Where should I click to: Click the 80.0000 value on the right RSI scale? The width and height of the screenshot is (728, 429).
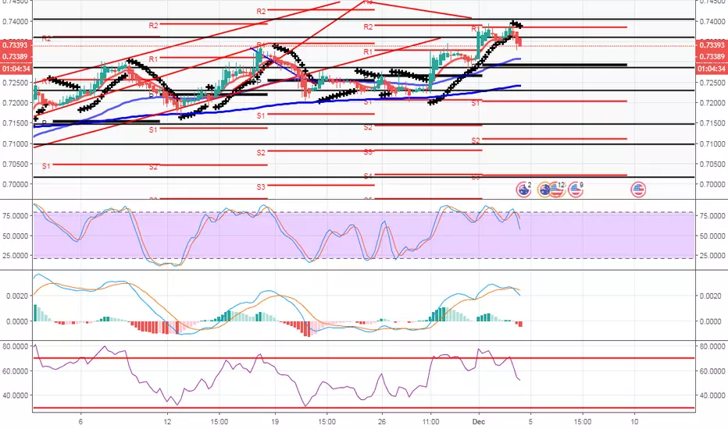pos(712,346)
